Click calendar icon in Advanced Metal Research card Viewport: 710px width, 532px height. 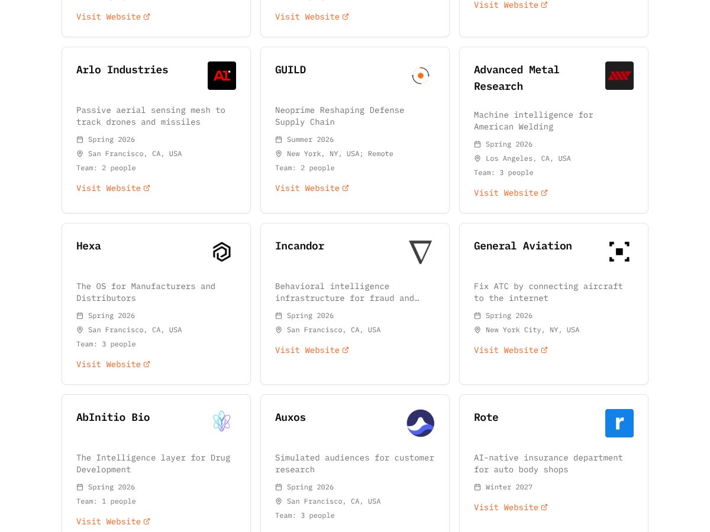[477, 144]
